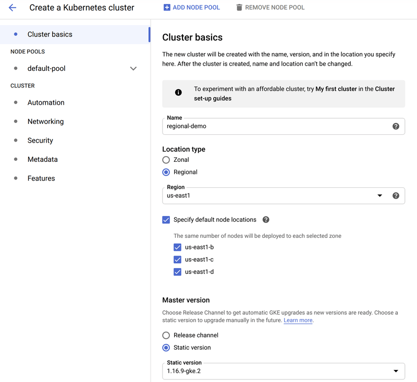Toggle Specify default node locations
Viewport: 417px width, 382px height.
166,220
